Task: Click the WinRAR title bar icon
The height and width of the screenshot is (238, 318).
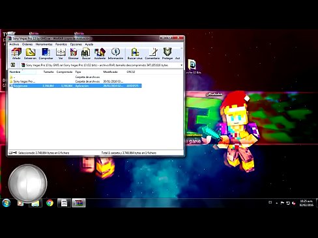Action: 10,38
